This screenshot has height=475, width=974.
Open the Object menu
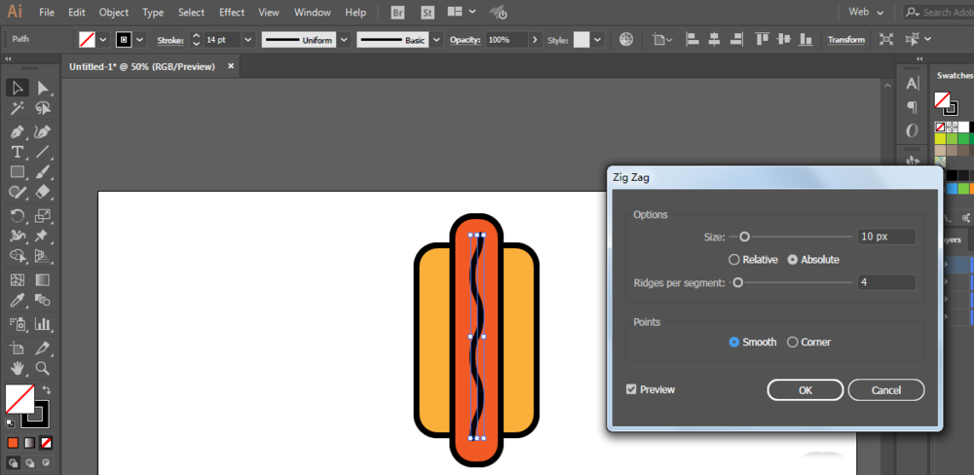click(x=114, y=13)
